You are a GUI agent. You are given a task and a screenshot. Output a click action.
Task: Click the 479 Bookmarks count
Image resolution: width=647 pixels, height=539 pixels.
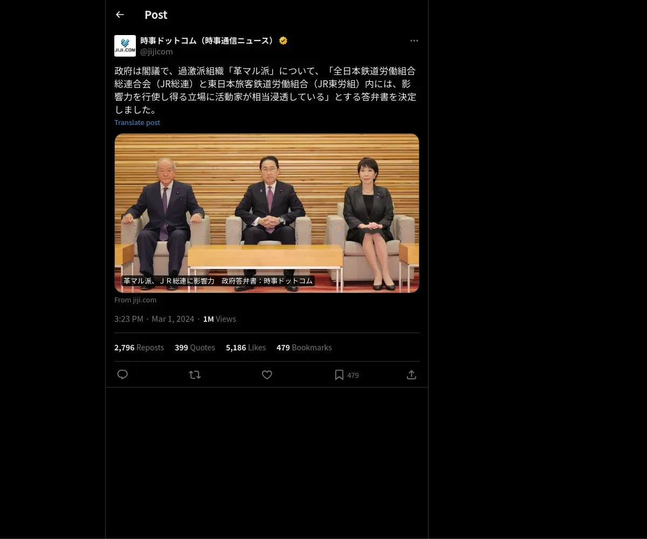click(304, 348)
